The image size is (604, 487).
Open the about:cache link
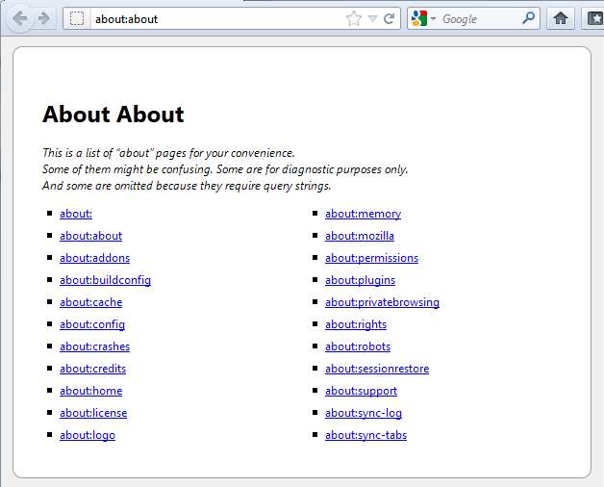(91, 302)
